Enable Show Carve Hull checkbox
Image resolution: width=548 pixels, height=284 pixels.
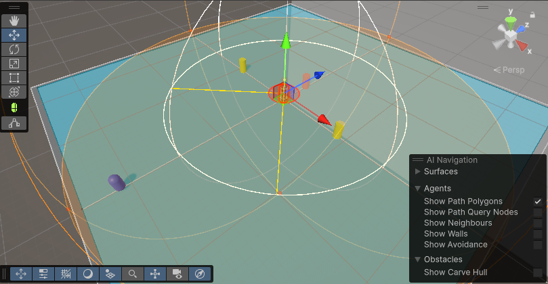538,272
